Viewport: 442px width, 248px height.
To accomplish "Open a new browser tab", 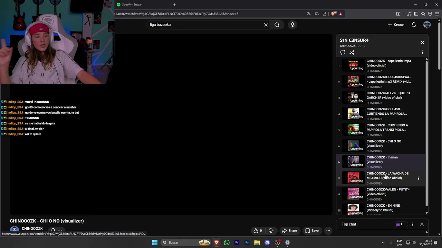I will coord(174,4).
